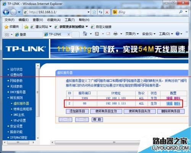Open a new blank tab
The width and height of the screenshot is (191, 153).
[76, 35]
